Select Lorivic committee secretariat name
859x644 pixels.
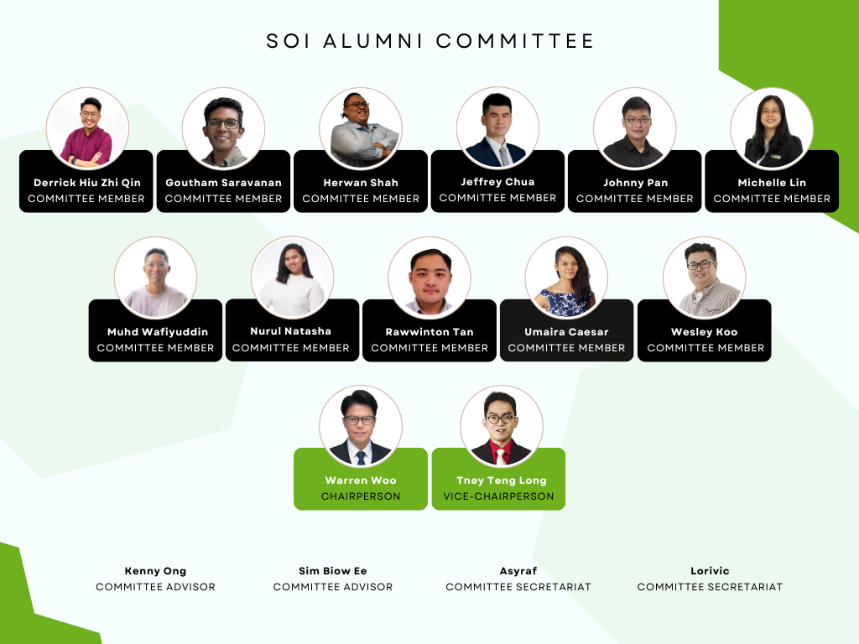click(710, 571)
